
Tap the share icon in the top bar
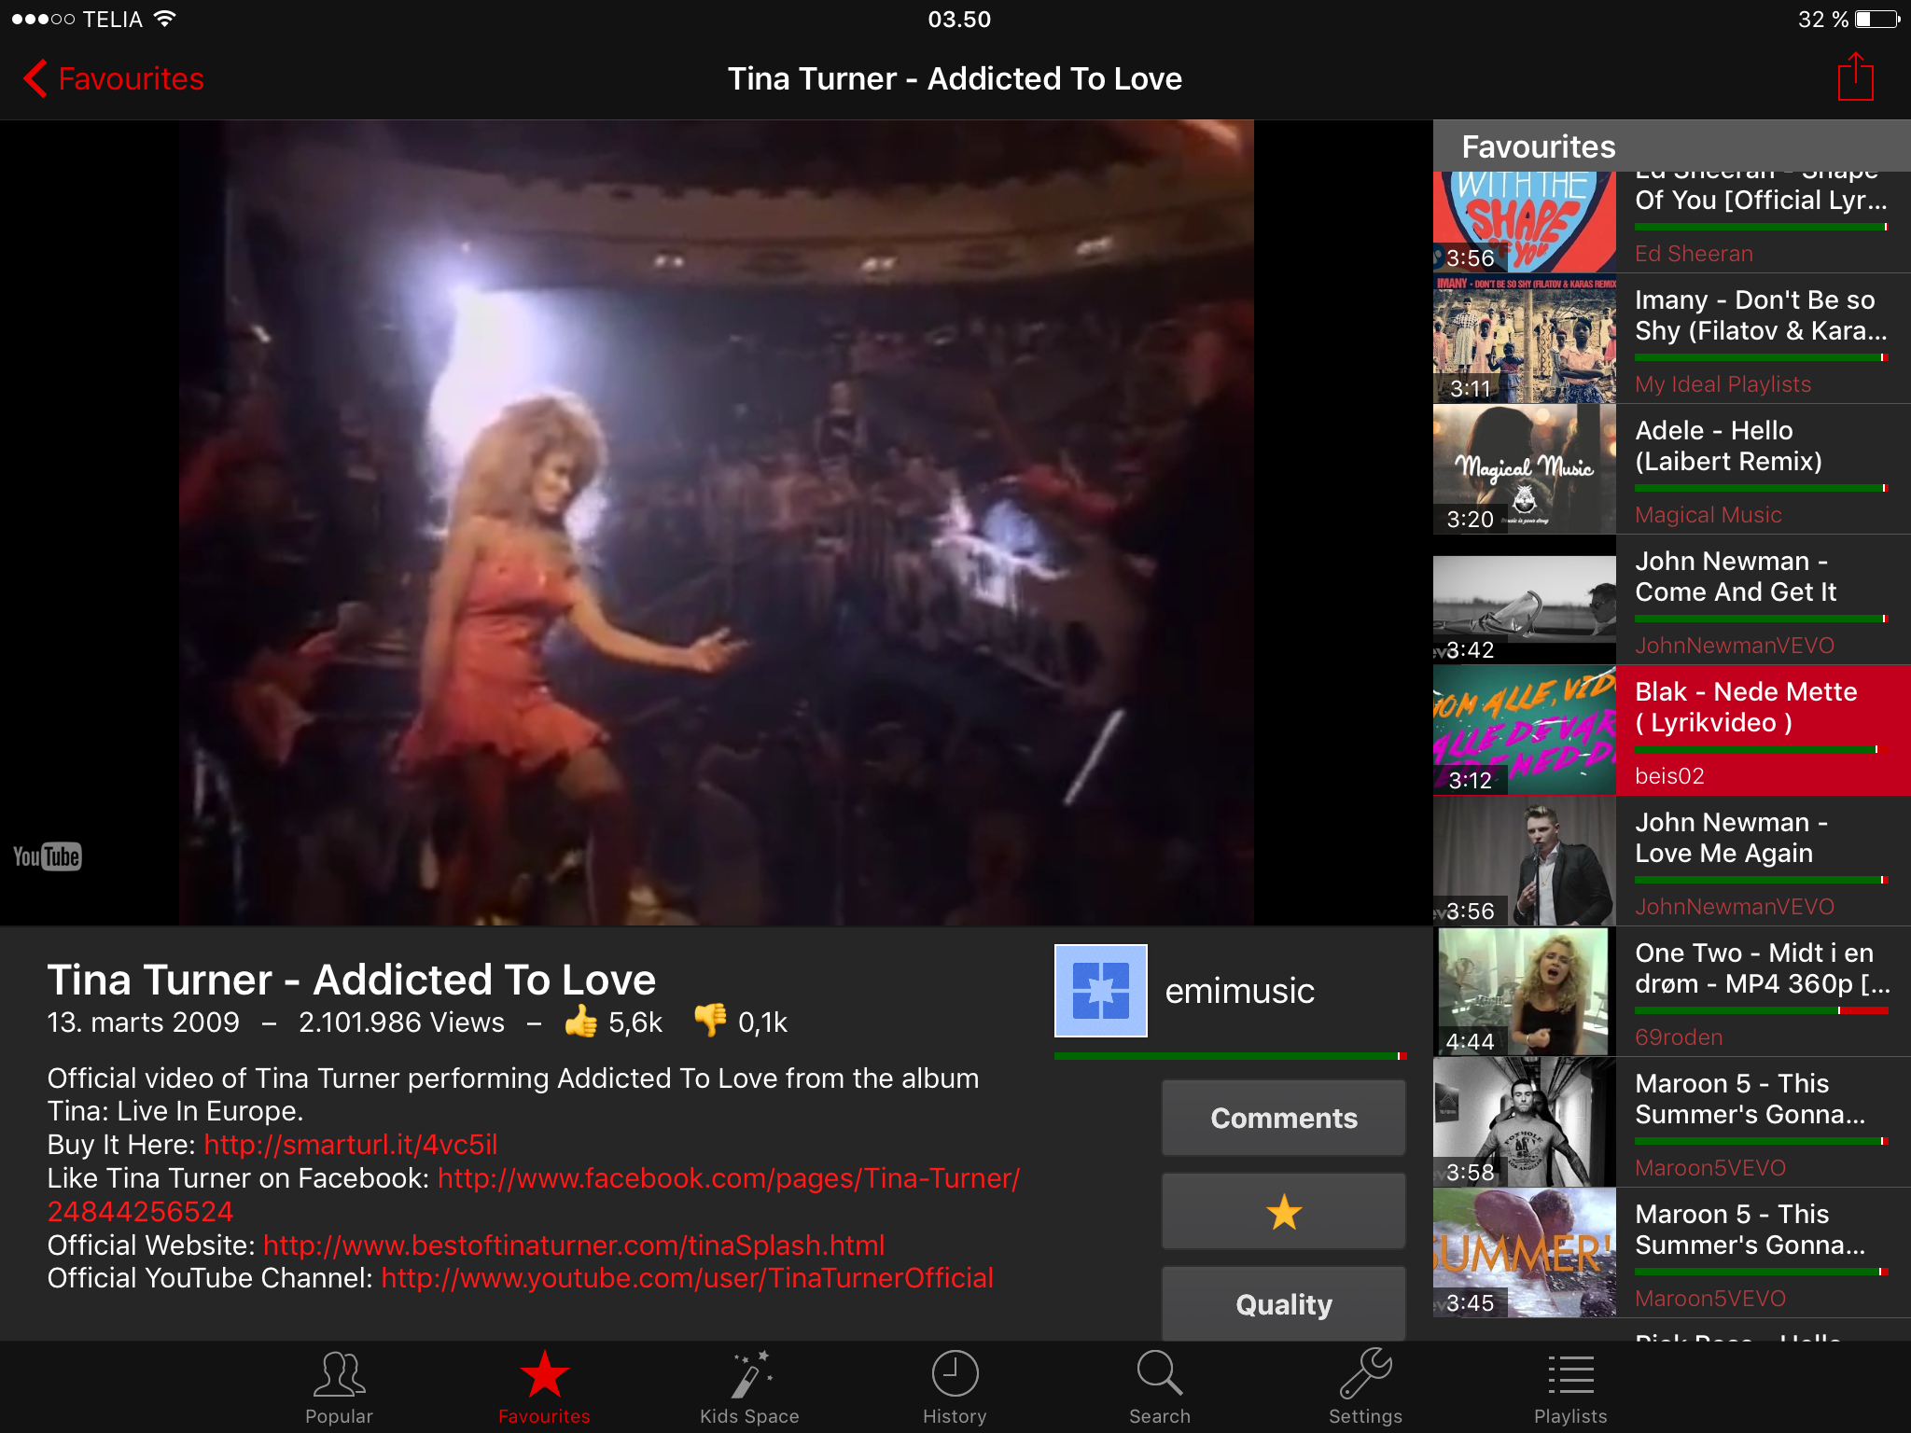click(x=1855, y=77)
